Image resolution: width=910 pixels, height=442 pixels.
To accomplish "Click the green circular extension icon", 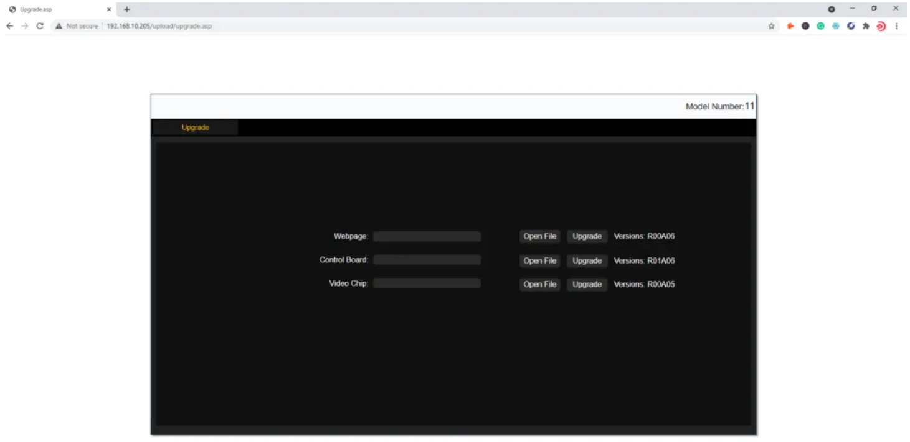I will coord(820,26).
